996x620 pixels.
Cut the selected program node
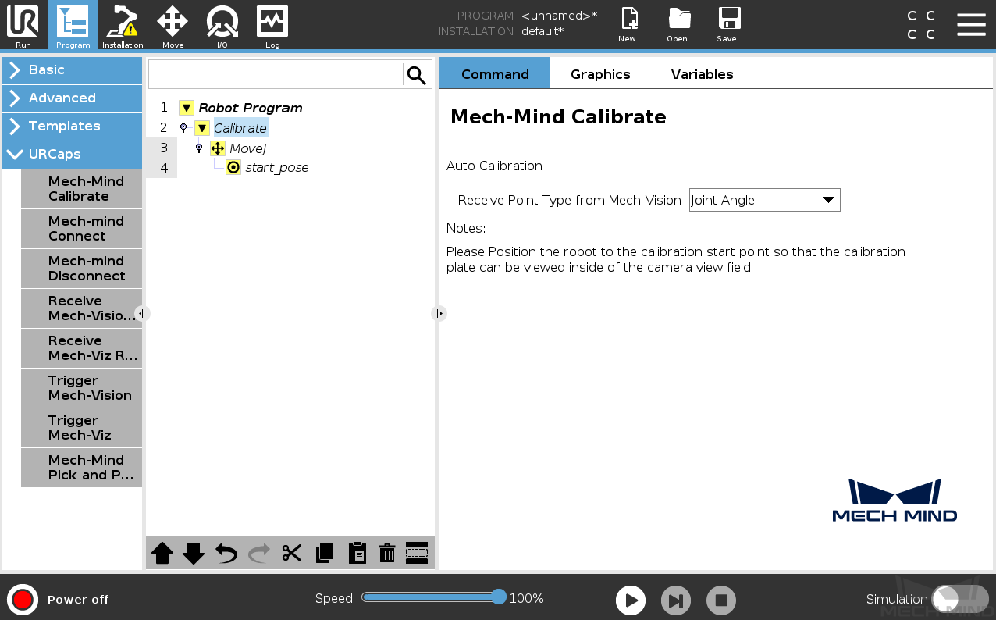click(x=292, y=554)
